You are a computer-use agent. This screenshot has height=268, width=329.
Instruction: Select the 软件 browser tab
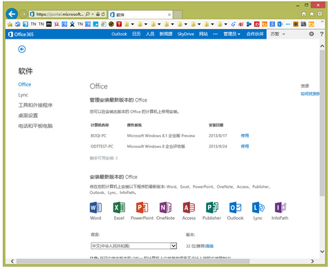click(140, 15)
